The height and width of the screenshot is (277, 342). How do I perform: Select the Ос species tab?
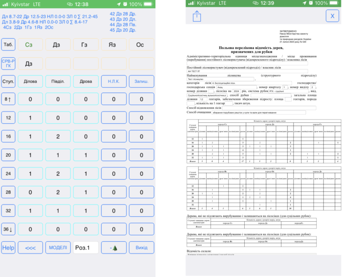tap(140, 45)
